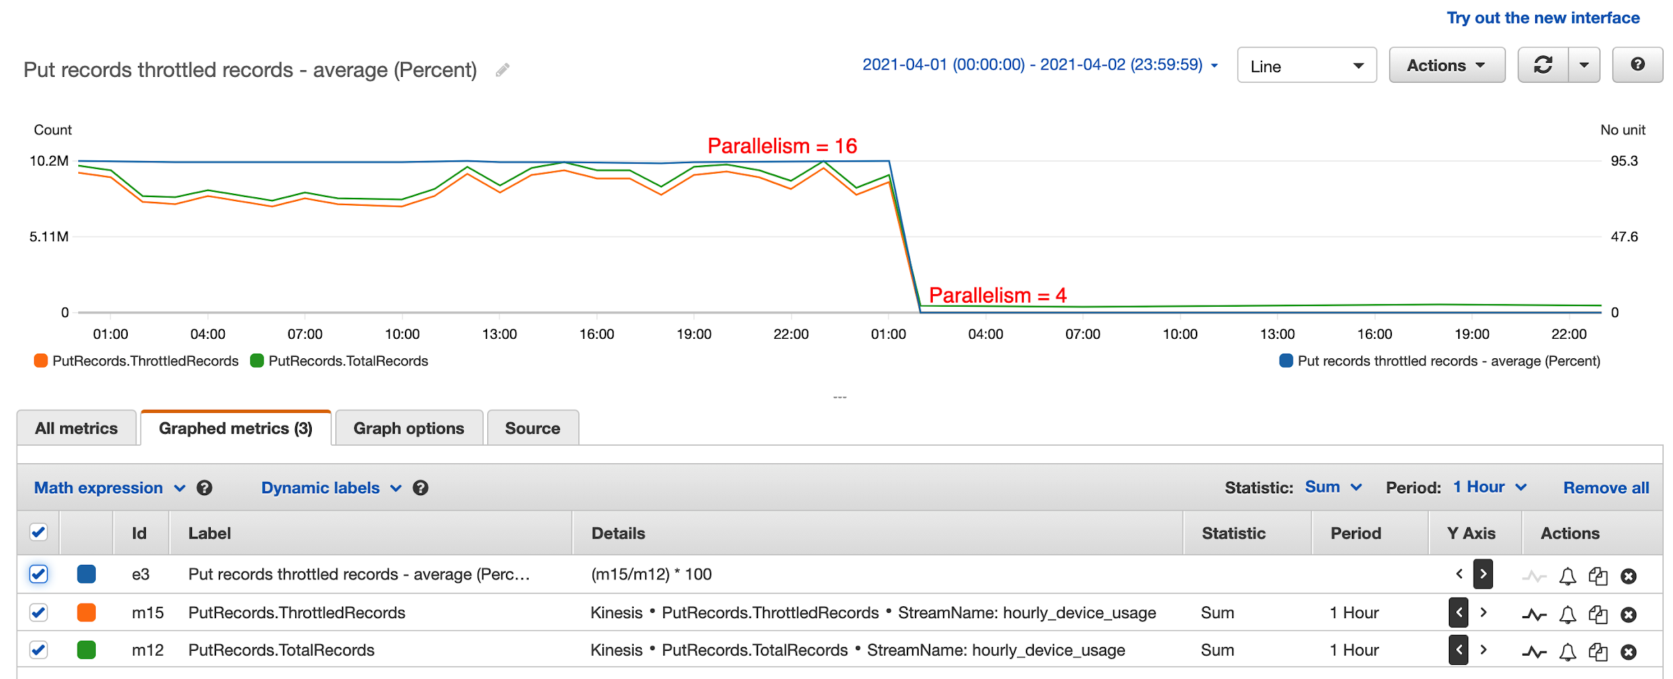Click the m12 details cell with Kinesis TotalRecords

click(858, 650)
